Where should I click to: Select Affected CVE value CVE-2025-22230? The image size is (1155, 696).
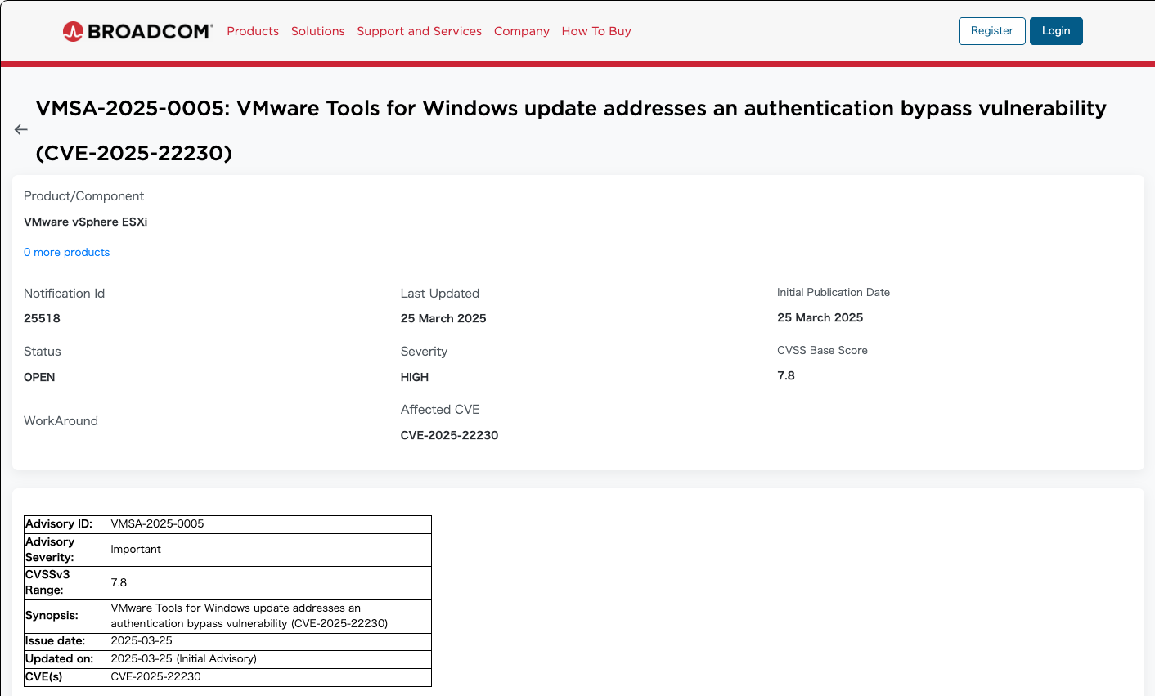coord(449,435)
